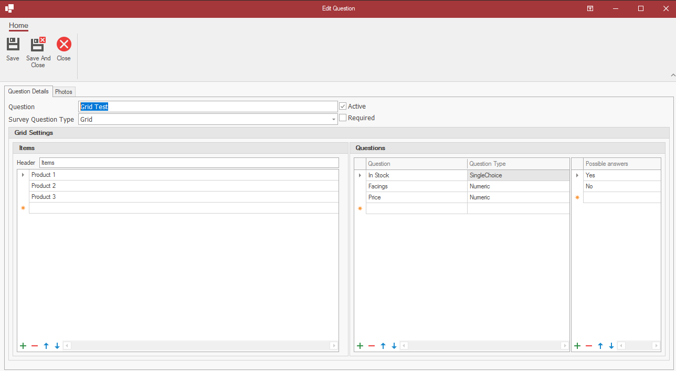Add a new row in Items panel
676x371 pixels.
(x=23, y=346)
